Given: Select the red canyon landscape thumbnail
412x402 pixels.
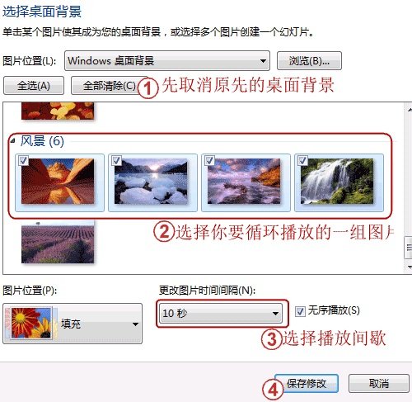Looking at the screenshot, I should coord(58,182).
